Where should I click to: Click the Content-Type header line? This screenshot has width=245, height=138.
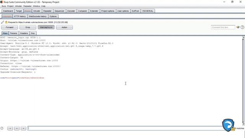coord(30,55)
